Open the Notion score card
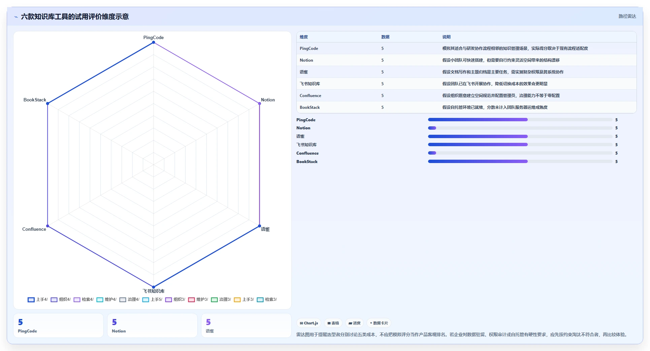The width and height of the screenshot is (650, 351). tap(152, 325)
